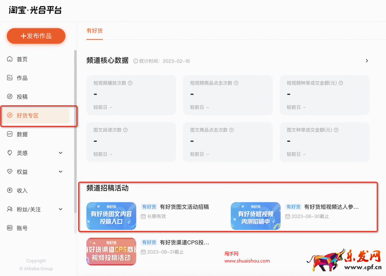
Task: Open the 好货渠道CPS banner thumbnail
Action: click(111, 251)
